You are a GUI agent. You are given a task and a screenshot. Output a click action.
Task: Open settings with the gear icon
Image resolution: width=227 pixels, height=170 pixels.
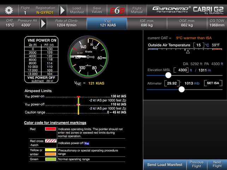9,10
